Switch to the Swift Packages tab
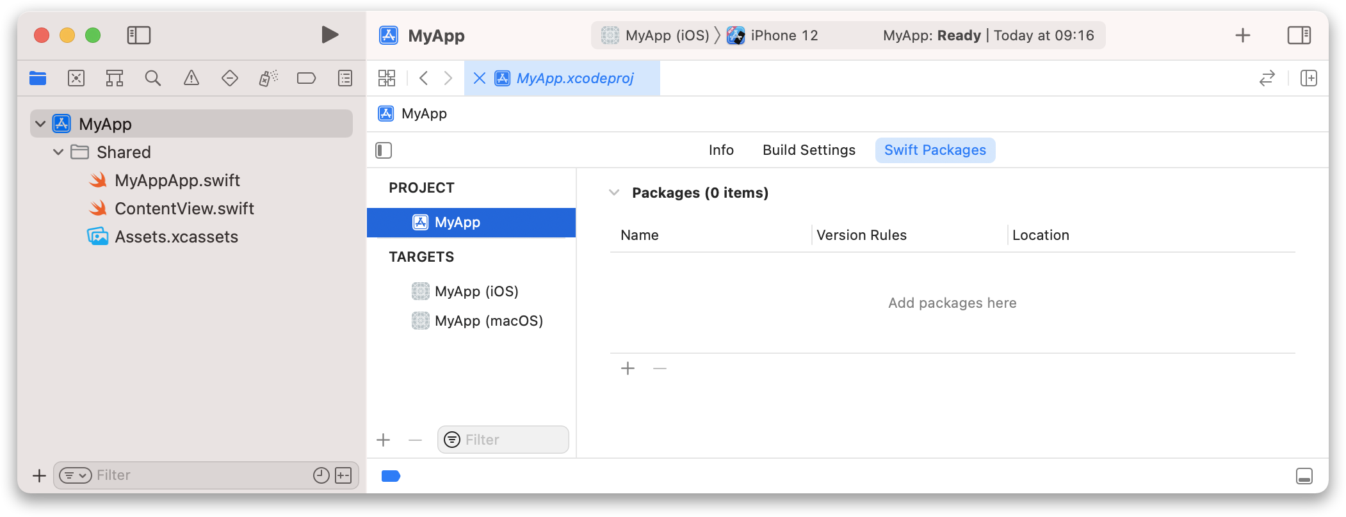The width and height of the screenshot is (1346, 517). click(x=935, y=150)
